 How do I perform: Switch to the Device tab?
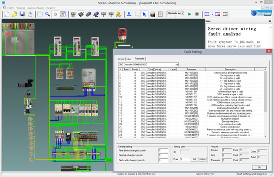pyautogui.click(x=121, y=59)
